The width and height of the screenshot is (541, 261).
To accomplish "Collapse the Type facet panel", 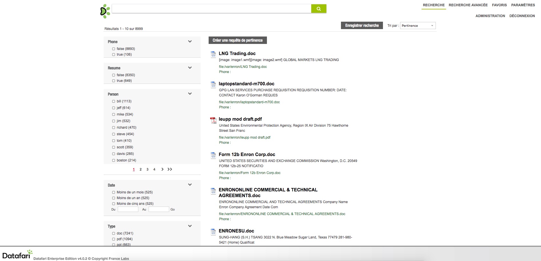I will 190,226.
